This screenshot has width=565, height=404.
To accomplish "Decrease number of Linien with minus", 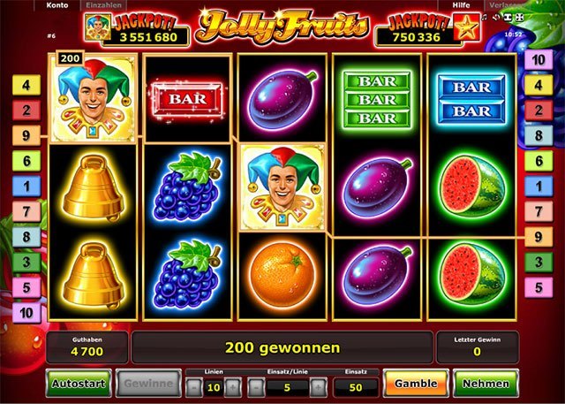I will pyautogui.click(x=194, y=388).
